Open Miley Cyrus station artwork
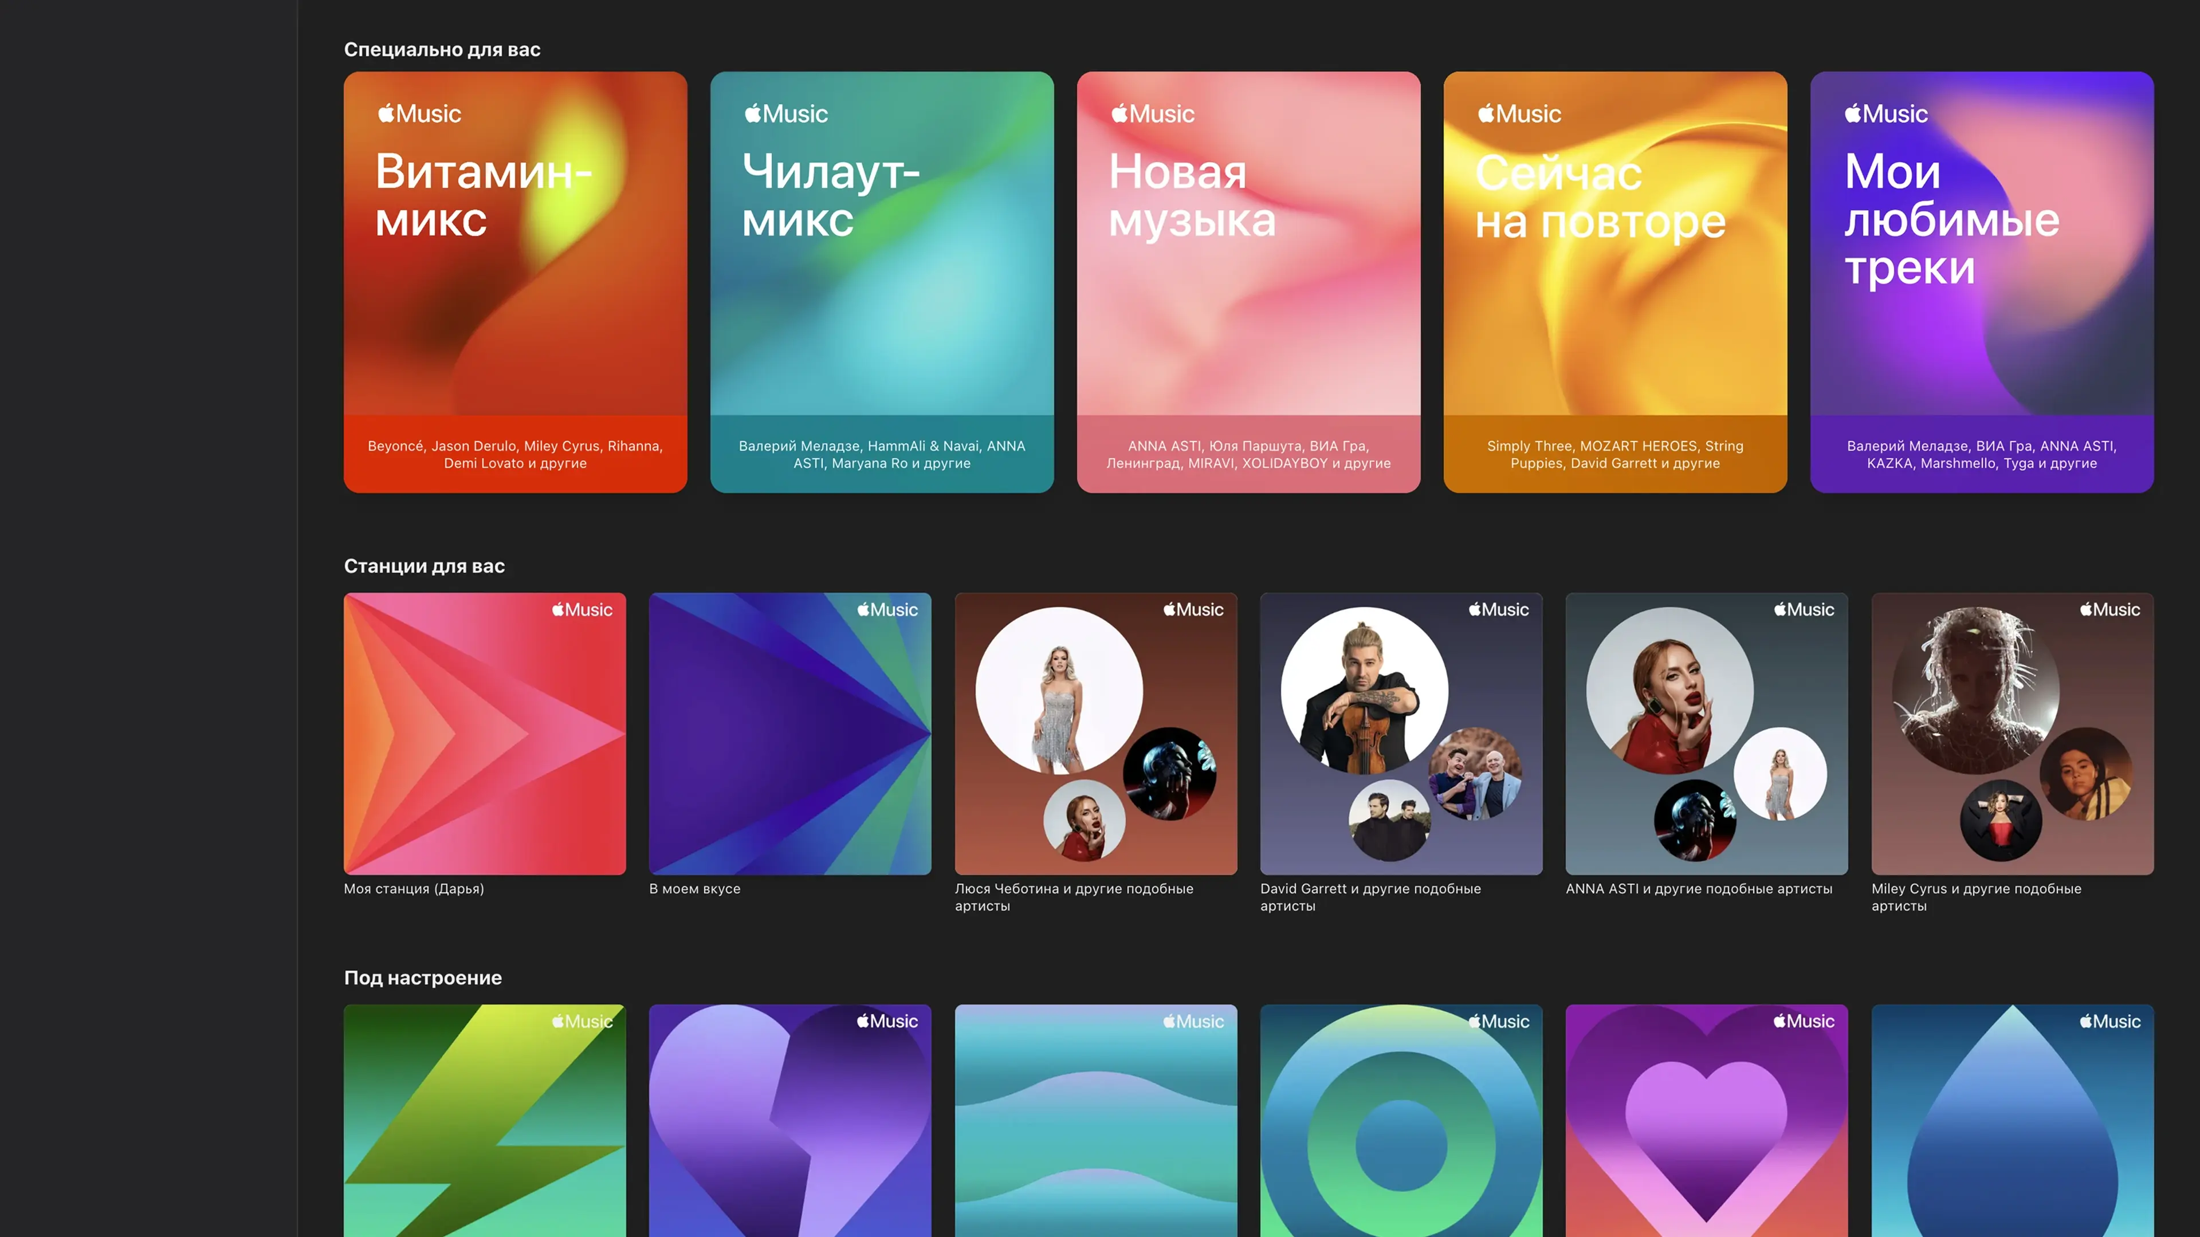The image size is (2200, 1237). (2012, 733)
